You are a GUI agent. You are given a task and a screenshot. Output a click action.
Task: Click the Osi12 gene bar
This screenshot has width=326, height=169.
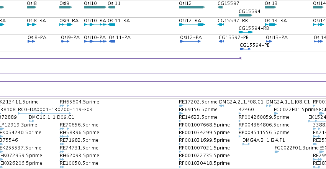click(192, 7)
